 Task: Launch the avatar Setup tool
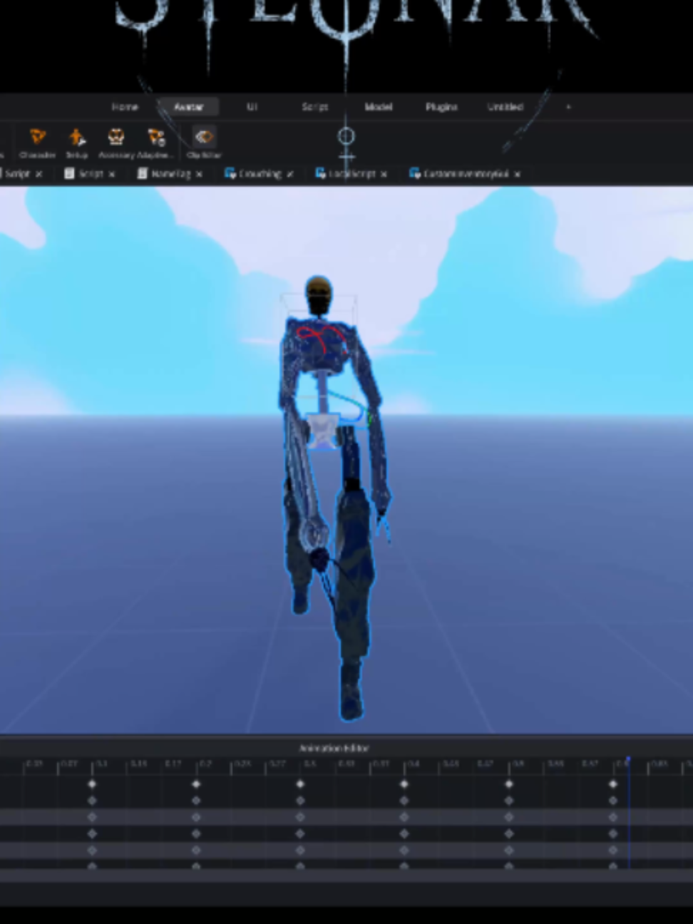click(76, 142)
